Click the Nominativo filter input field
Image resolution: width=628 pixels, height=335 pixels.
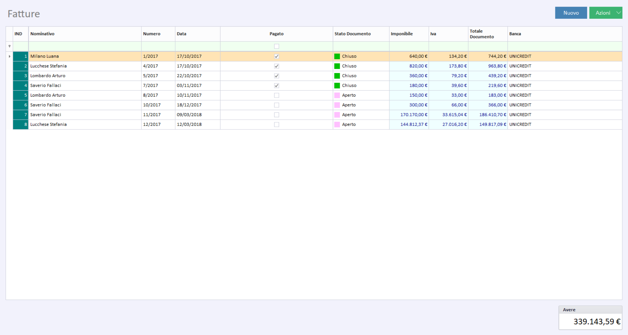85,46
